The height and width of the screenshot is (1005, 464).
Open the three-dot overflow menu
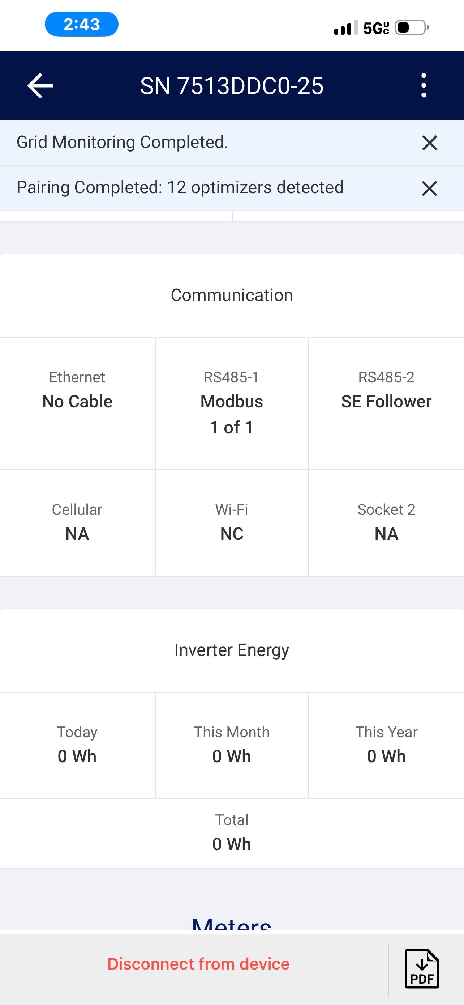[x=424, y=85]
